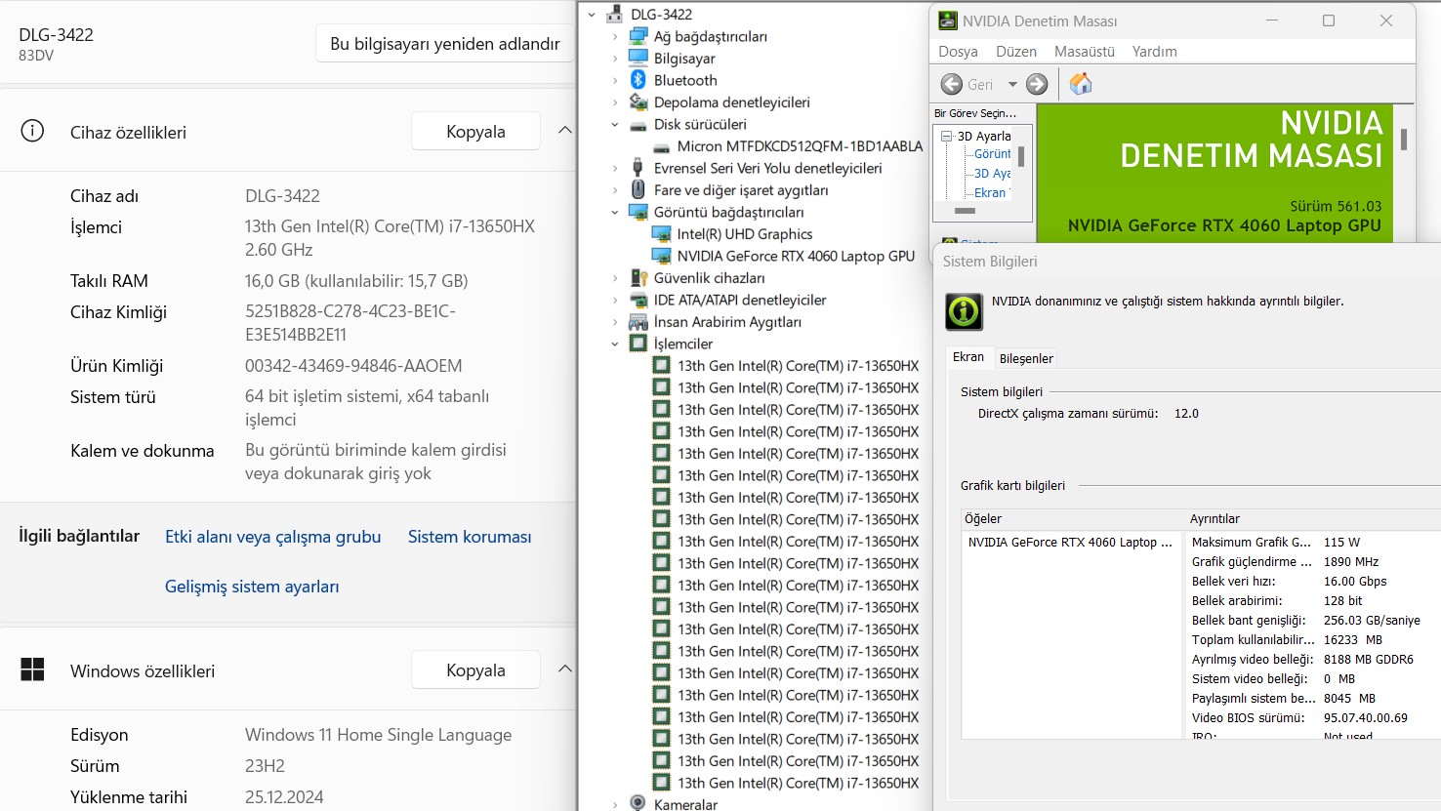Click Kopyala button for Windows özellikleri
This screenshot has width=1441, height=811.
(x=475, y=669)
